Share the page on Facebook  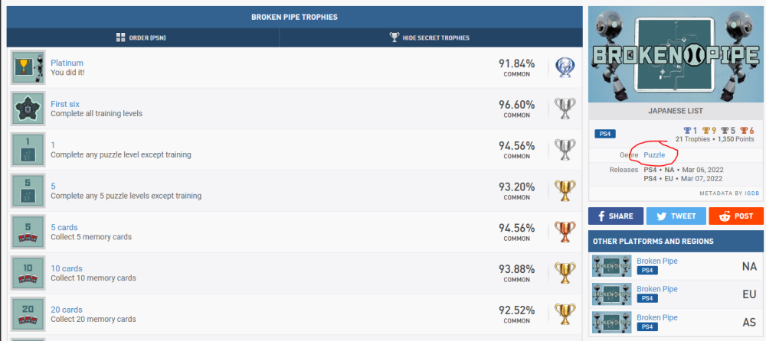(615, 216)
